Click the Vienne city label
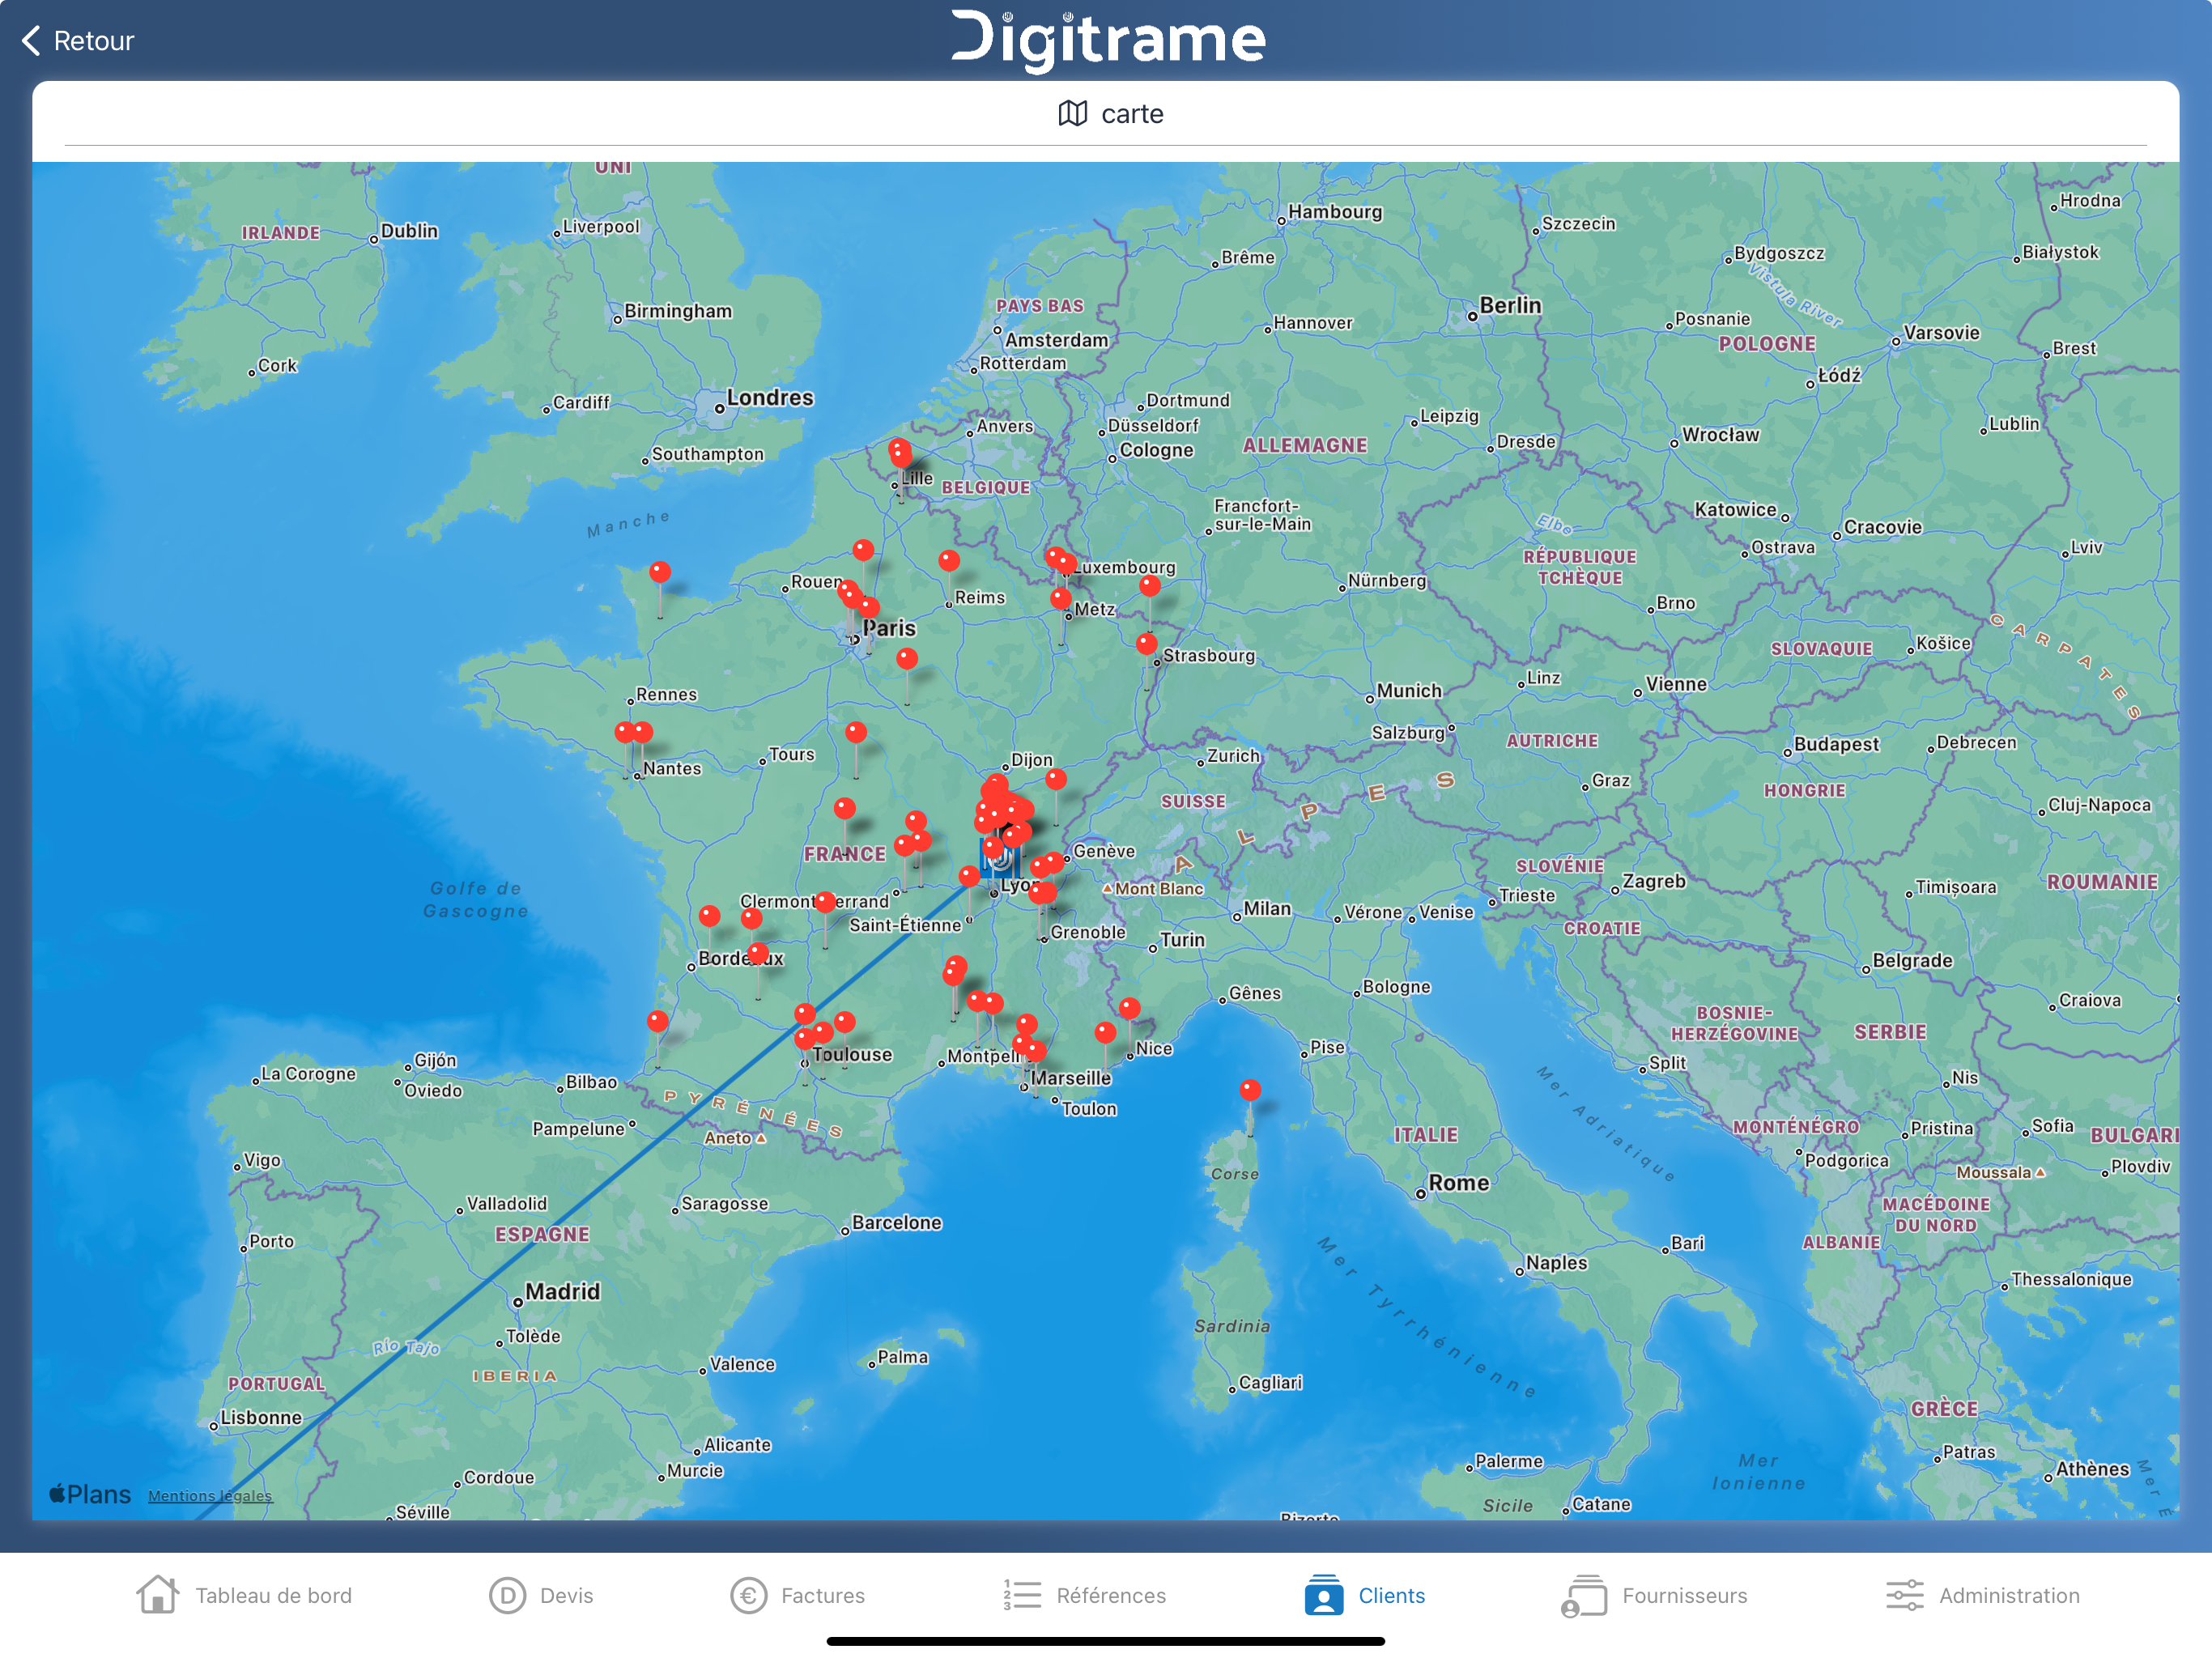This screenshot has height=1658, width=2212. coord(1676,684)
